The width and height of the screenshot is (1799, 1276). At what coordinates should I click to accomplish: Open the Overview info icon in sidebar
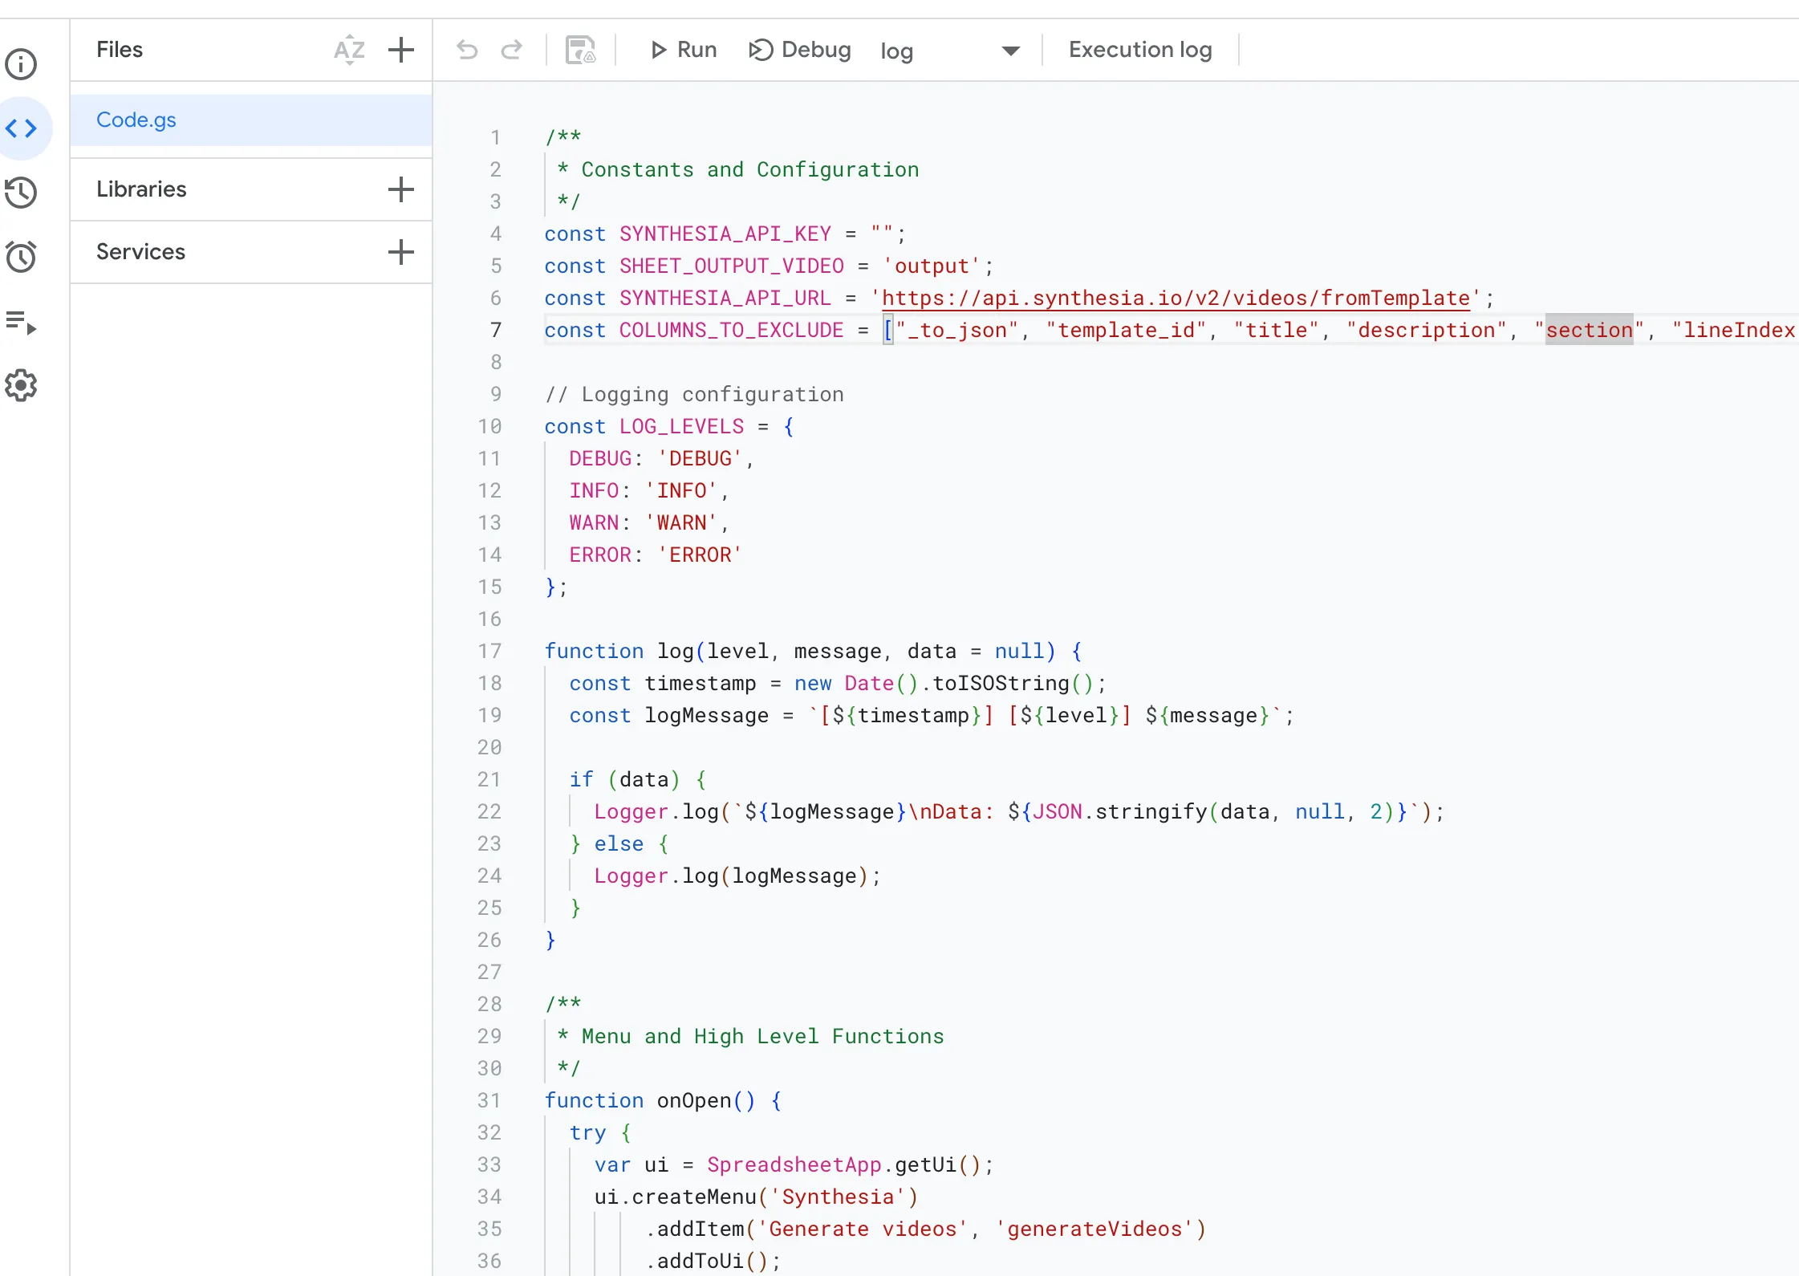22,64
